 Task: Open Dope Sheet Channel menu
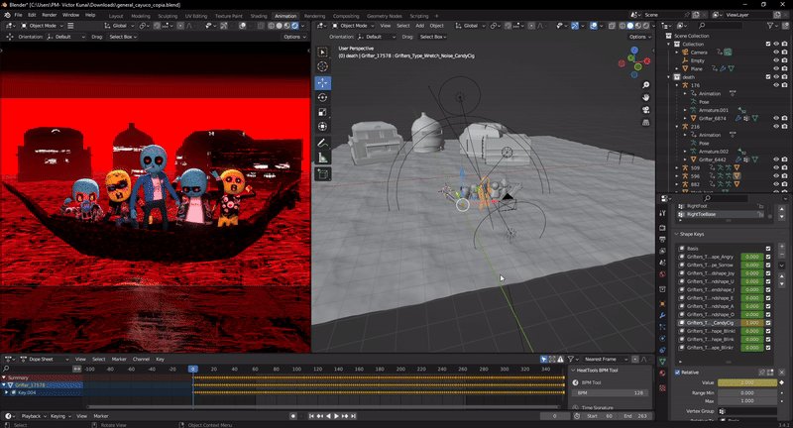coord(141,360)
